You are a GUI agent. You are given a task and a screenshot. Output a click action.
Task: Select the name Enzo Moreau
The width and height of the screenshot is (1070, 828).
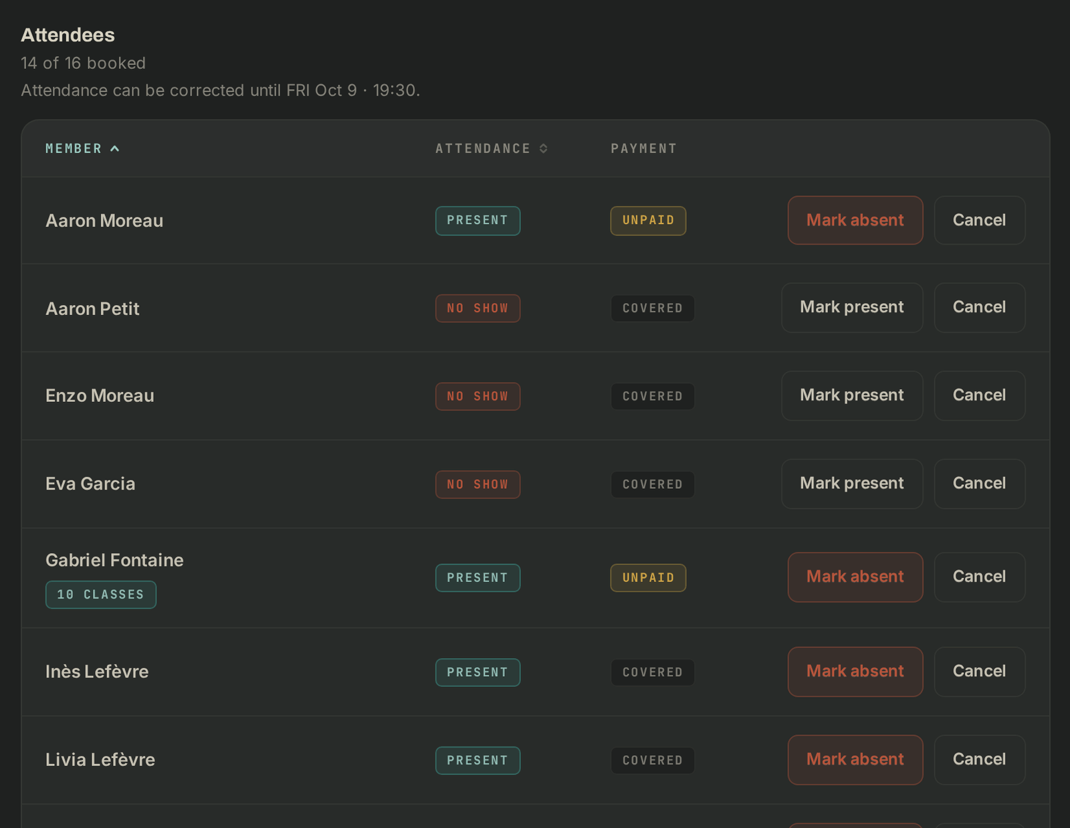pyautogui.click(x=100, y=396)
